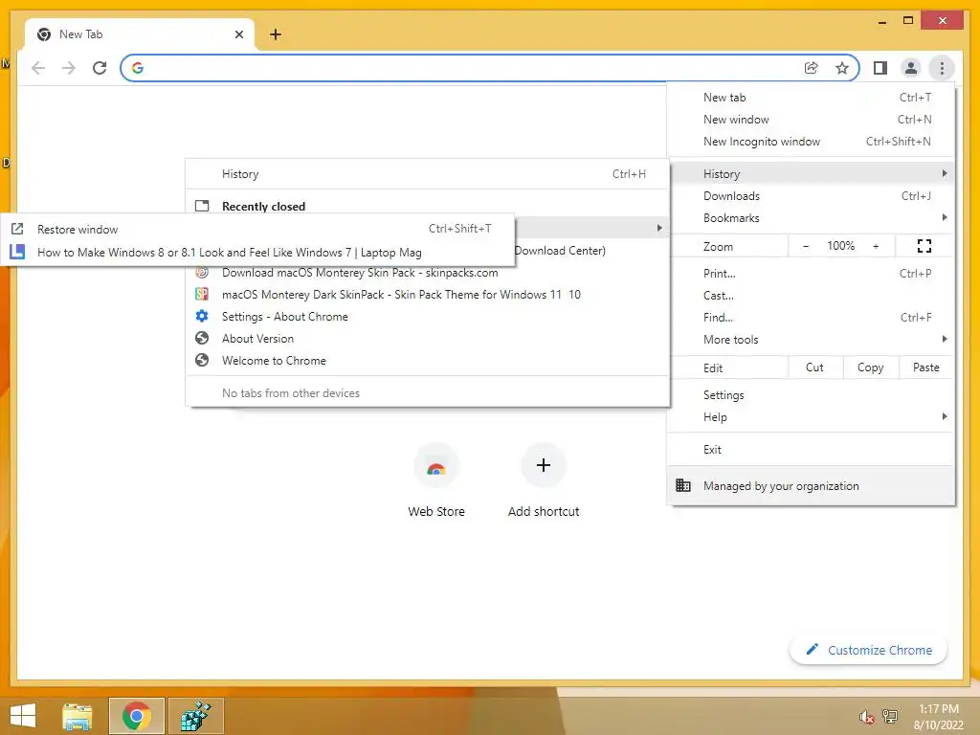Click the three-dot Chrome menu icon
Image resolution: width=980 pixels, height=735 pixels.
(x=942, y=68)
